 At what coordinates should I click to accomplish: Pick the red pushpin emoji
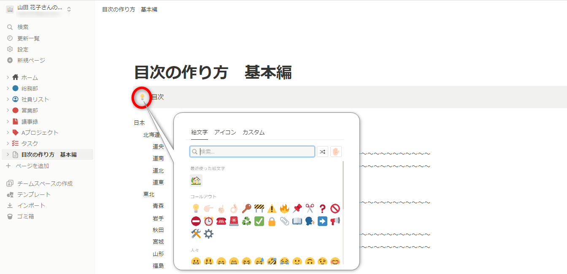297,208
